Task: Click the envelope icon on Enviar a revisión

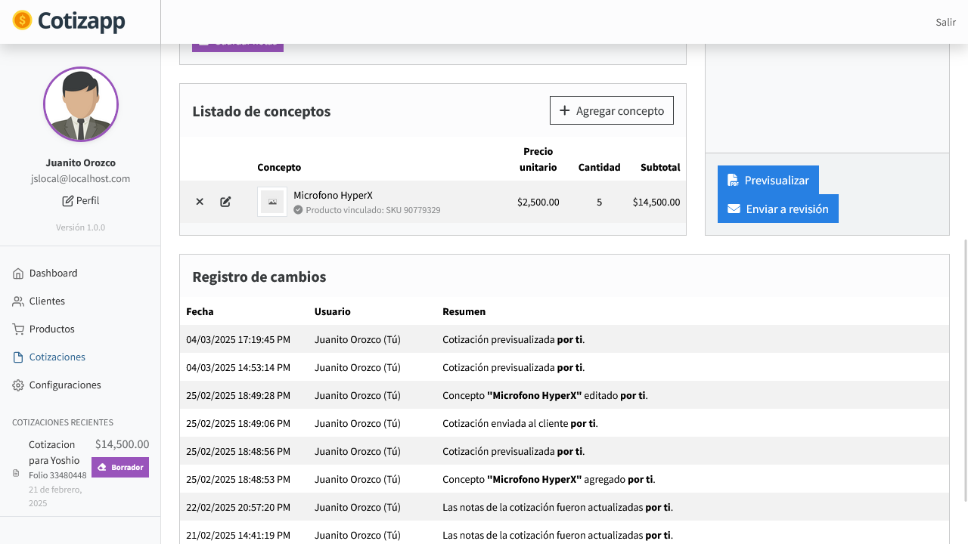Action: point(734,209)
